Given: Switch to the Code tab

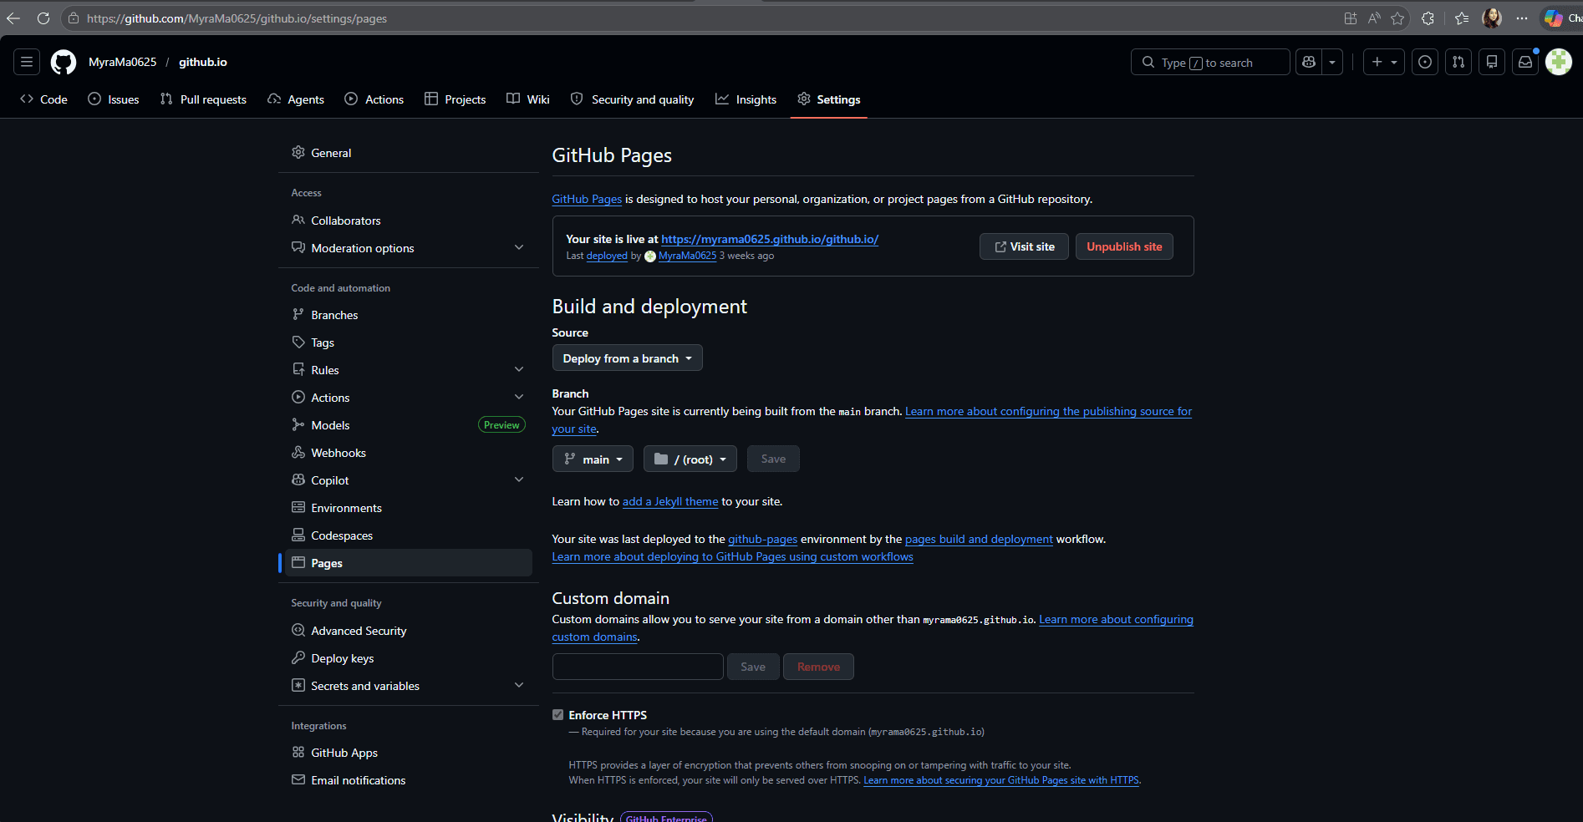Looking at the screenshot, I should click(43, 99).
